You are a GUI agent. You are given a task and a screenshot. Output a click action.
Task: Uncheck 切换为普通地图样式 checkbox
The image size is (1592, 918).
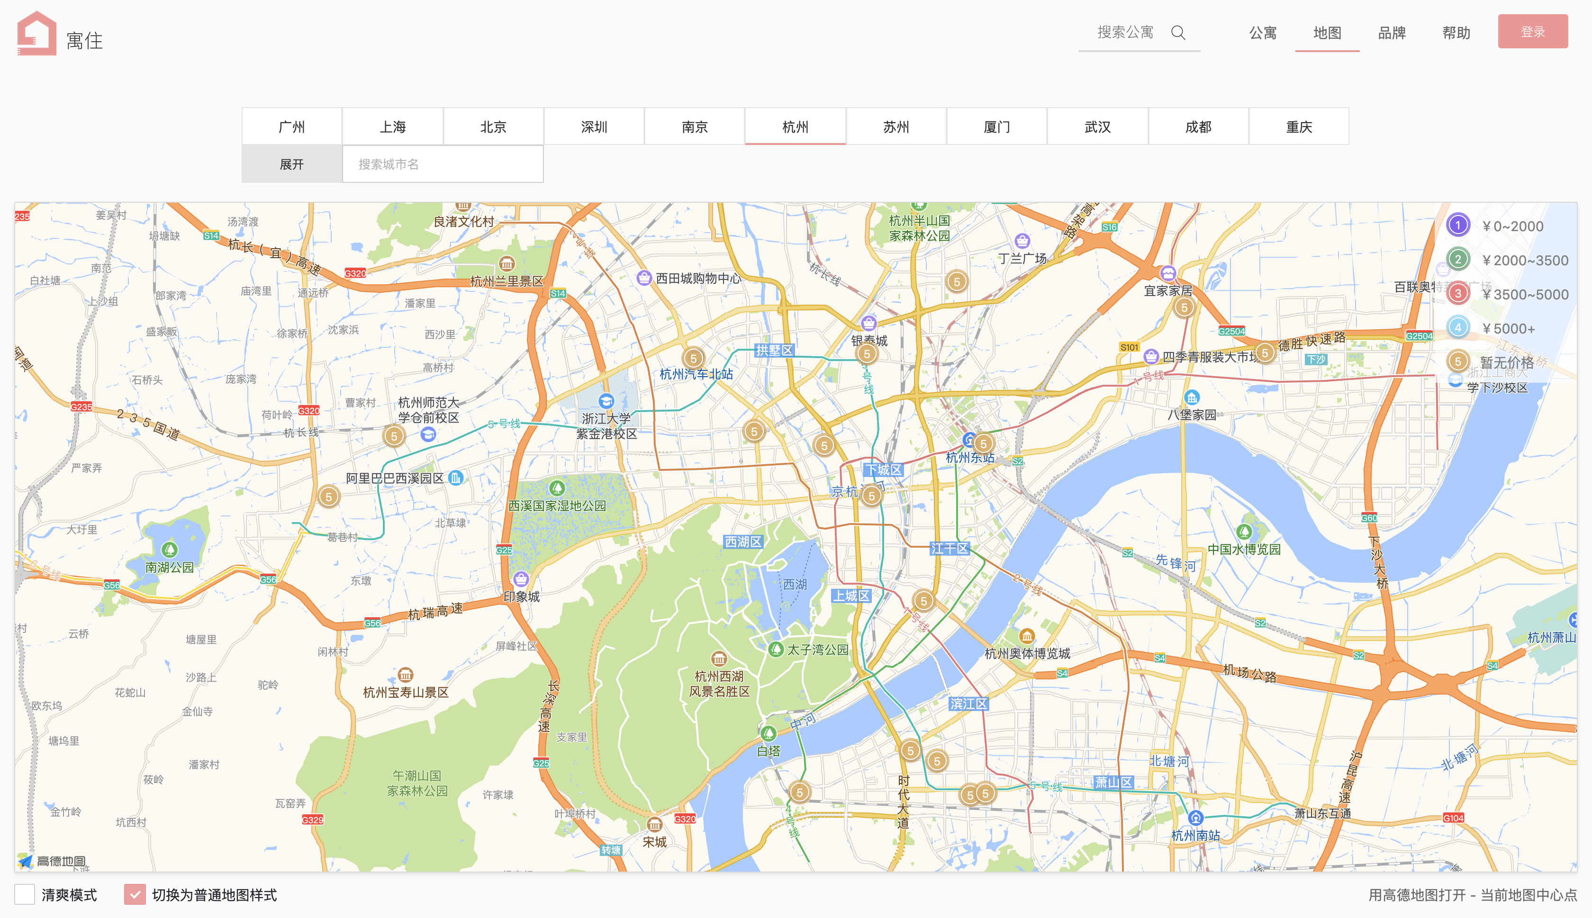point(134,894)
